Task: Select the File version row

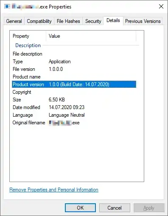Action: pyautogui.click(x=74, y=69)
